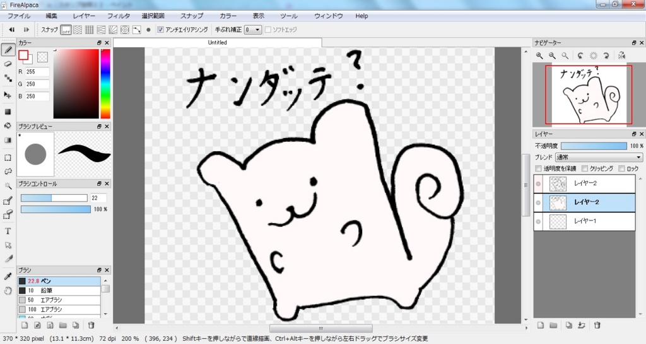The height and width of the screenshot is (344, 646).
Task: Select the brush tool in the toolbox
Action: (x=8, y=50)
